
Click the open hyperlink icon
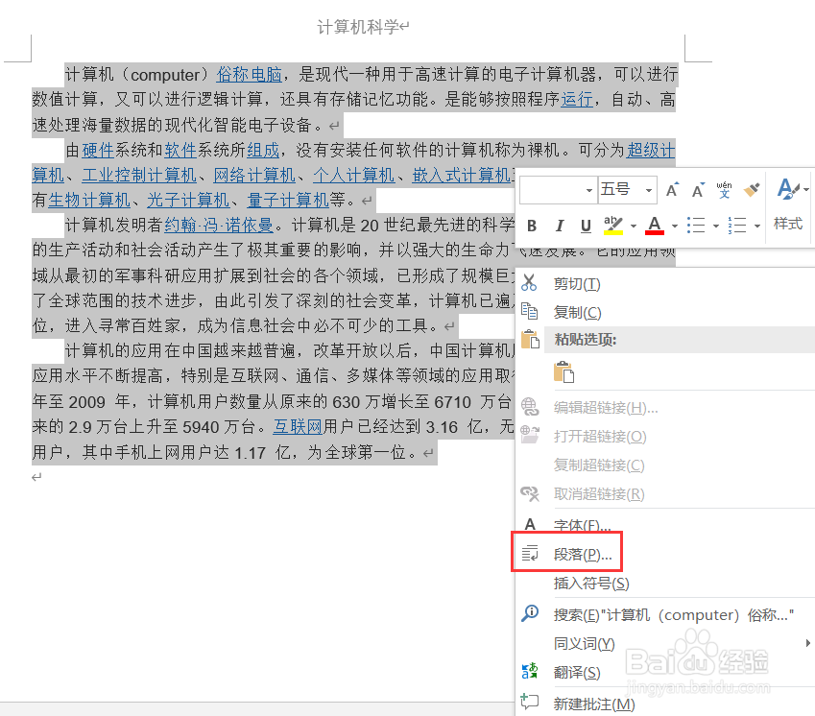[530, 435]
